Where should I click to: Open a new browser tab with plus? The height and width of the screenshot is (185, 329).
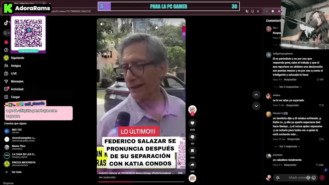50,4
